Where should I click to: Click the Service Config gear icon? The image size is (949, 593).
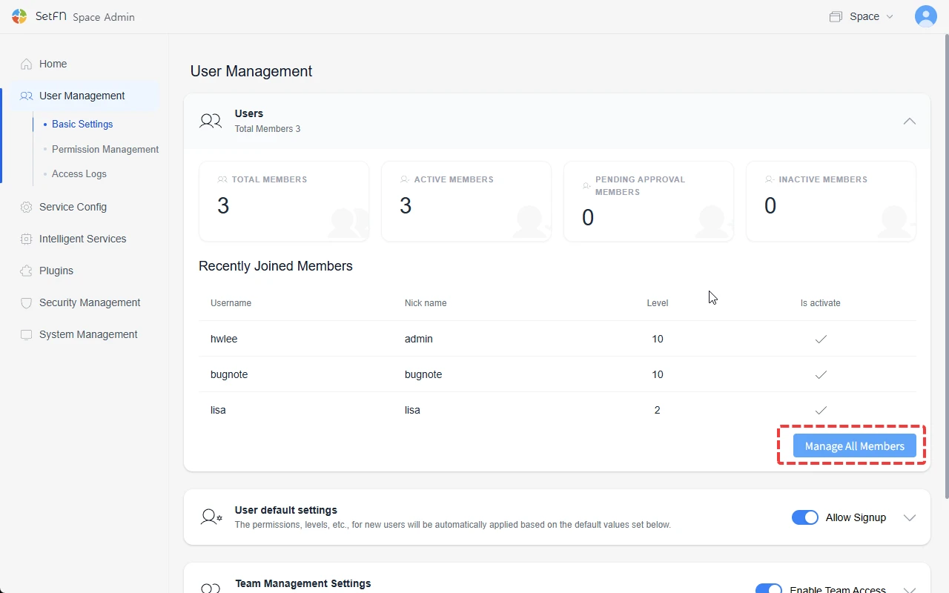coord(27,207)
